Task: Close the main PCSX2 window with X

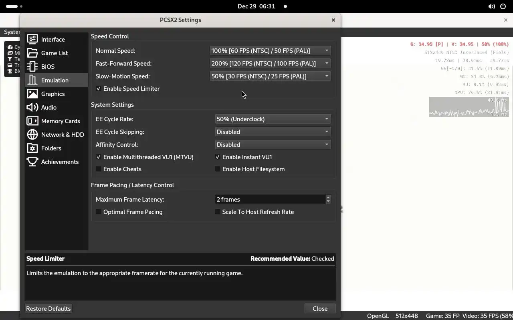Action: [505, 20]
